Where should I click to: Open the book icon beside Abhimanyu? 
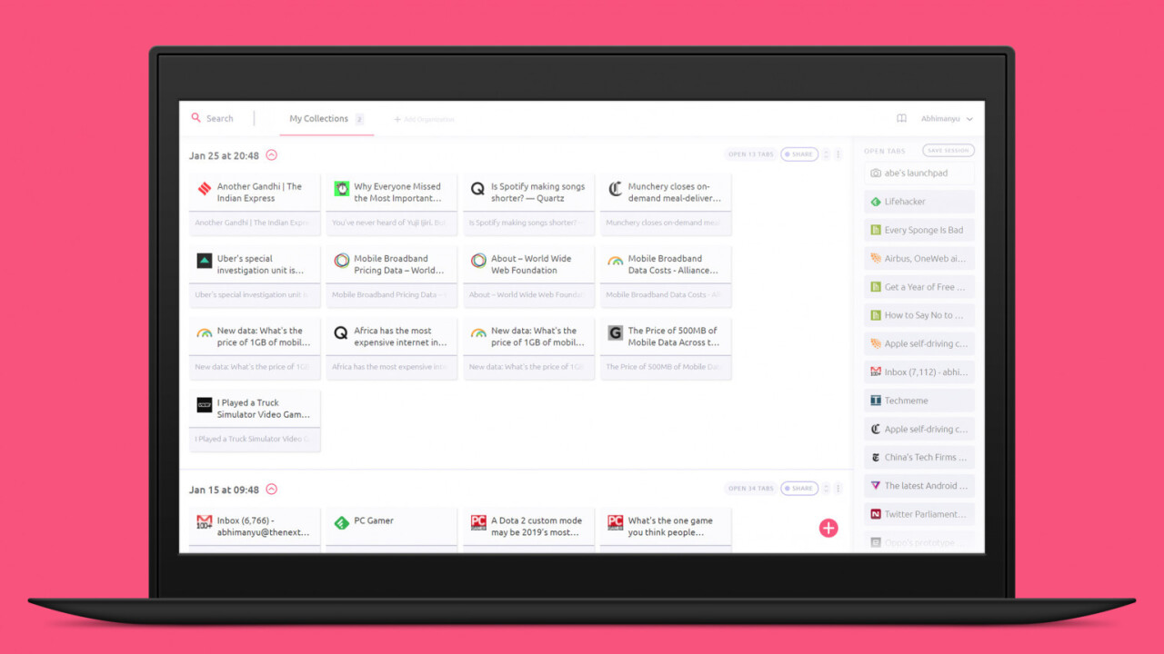coord(901,119)
